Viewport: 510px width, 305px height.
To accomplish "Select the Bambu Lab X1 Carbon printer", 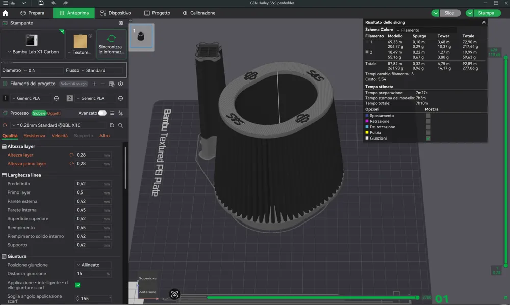I will (x=32, y=44).
